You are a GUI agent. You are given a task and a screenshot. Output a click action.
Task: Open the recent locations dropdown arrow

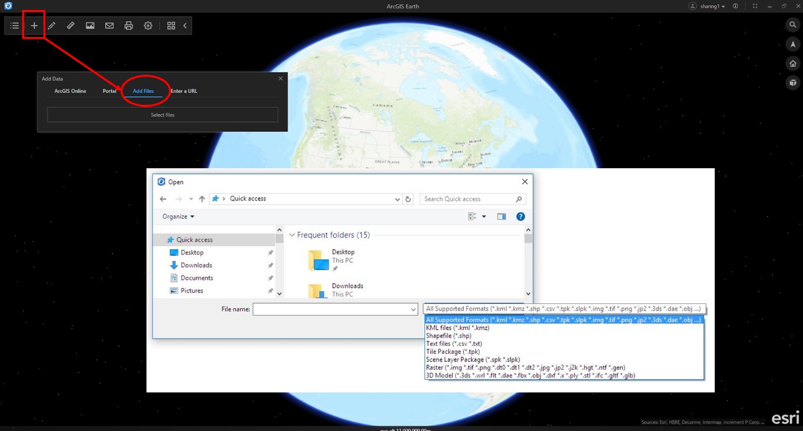(191, 199)
